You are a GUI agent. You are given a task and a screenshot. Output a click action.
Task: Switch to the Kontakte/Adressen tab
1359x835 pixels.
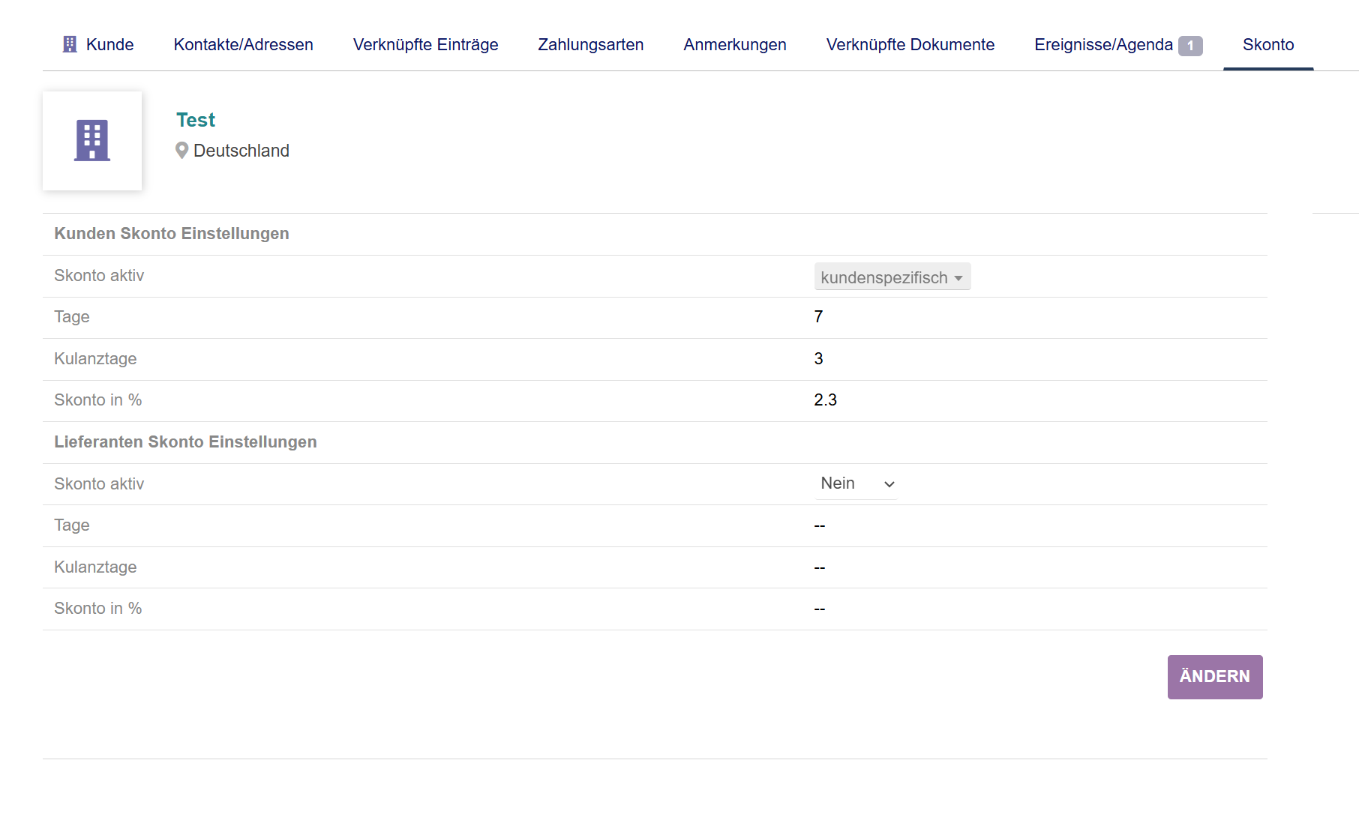click(x=243, y=44)
